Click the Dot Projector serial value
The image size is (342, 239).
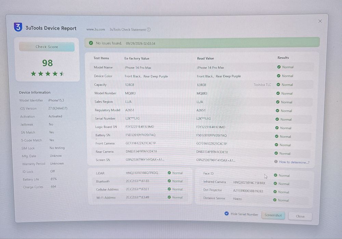(x=248, y=191)
